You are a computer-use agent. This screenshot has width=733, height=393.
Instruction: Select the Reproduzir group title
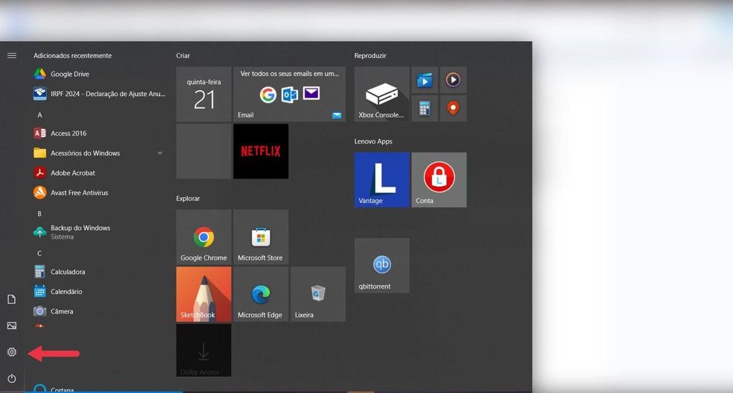point(370,56)
